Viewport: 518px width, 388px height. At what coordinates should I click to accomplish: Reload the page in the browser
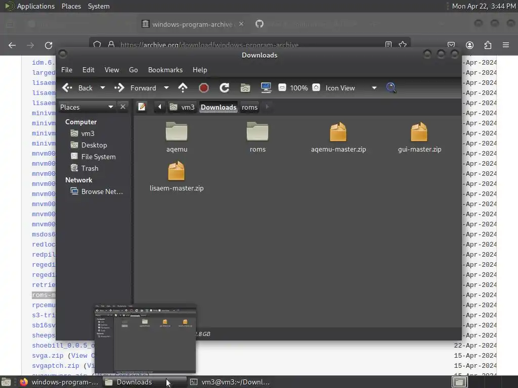(49, 45)
